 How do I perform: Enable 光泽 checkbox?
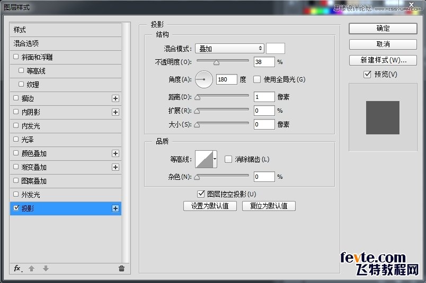tap(16, 139)
